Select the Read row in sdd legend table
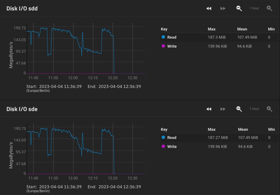Viewport: 280px width, 195px height. 220,37
